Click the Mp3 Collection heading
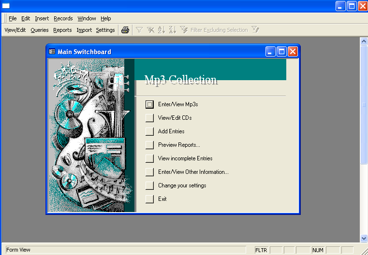The height and width of the screenshot is (255, 368). [181, 80]
